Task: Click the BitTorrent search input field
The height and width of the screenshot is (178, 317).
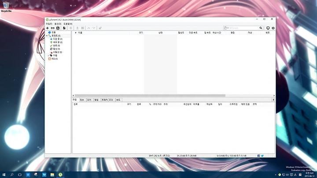Action: pos(243,28)
